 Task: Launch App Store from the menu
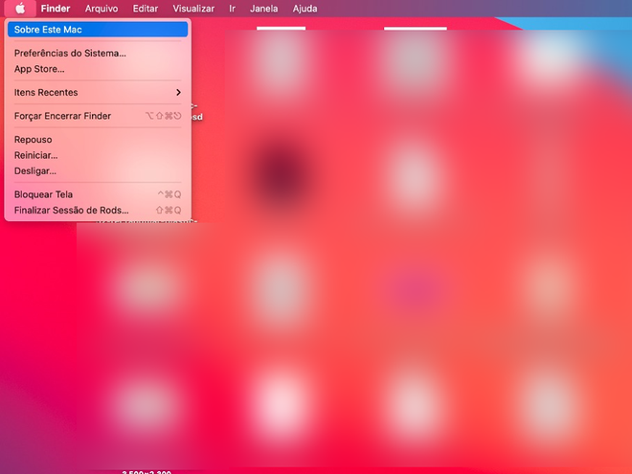(98, 69)
